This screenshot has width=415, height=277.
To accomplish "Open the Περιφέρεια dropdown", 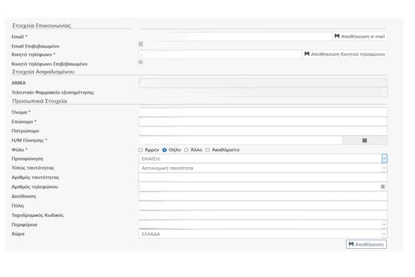I will (384, 224).
